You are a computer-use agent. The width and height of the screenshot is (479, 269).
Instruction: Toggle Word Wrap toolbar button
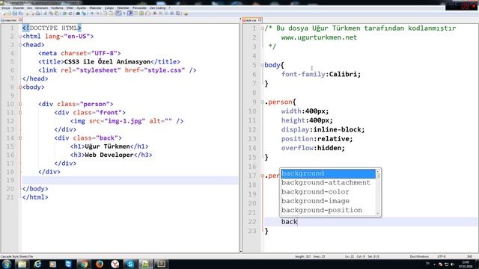(118, 13)
